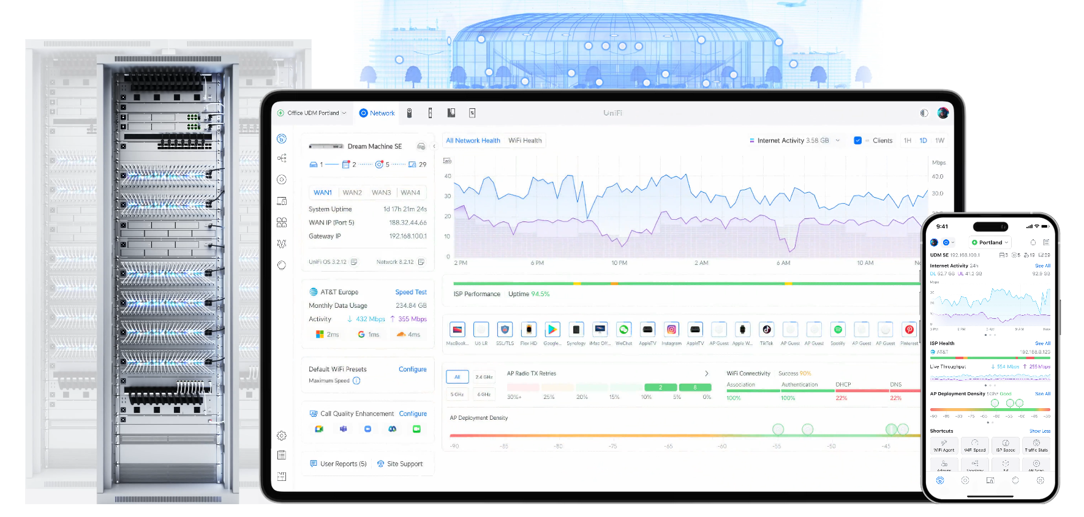Viewport: 1084px width, 517px height.
Task: Click the MacBook client thumbnail
Action: (x=457, y=330)
